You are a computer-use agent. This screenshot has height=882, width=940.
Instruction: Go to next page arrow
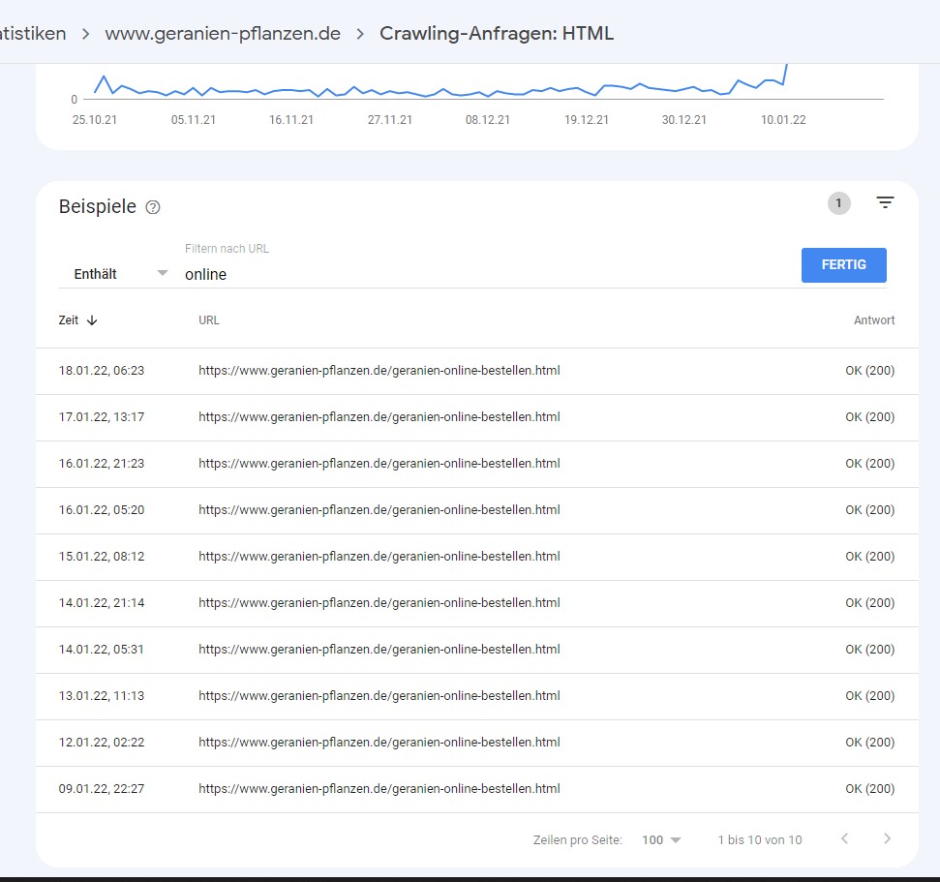[x=887, y=839]
